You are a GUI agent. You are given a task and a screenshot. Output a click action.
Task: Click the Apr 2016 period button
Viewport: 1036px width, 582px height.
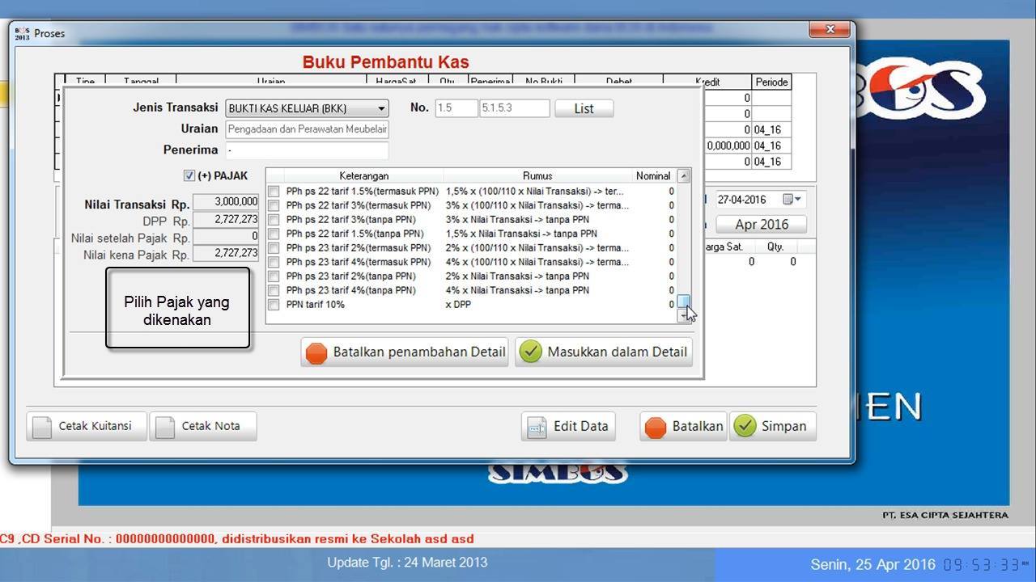click(x=762, y=224)
